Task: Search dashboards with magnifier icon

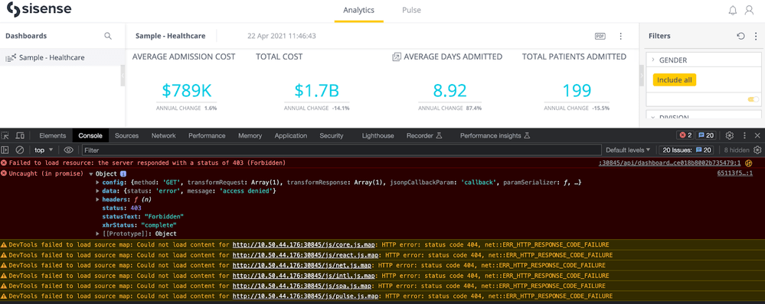Action: 108,36
